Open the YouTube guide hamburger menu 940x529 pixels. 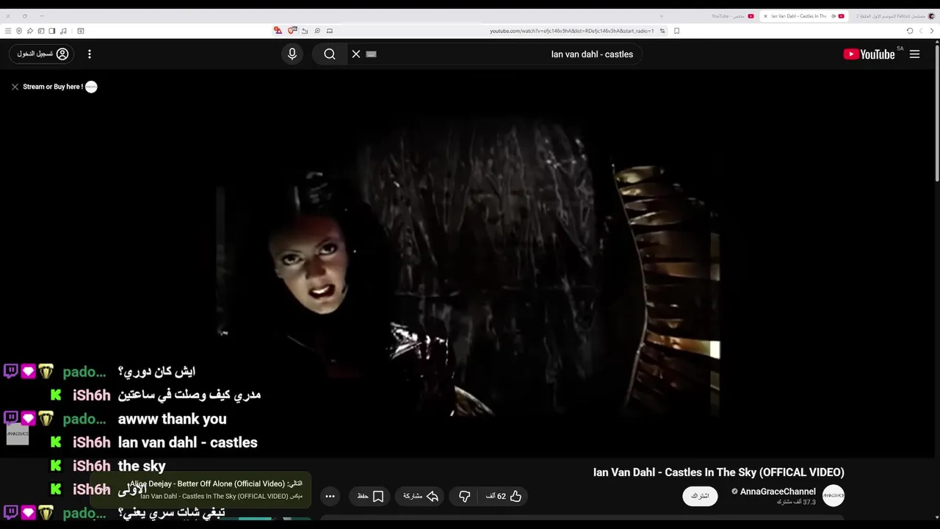pyautogui.click(x=914, y=54)
